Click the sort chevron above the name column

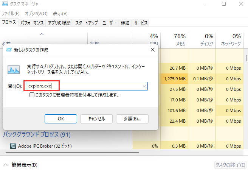tap(42, 34)
